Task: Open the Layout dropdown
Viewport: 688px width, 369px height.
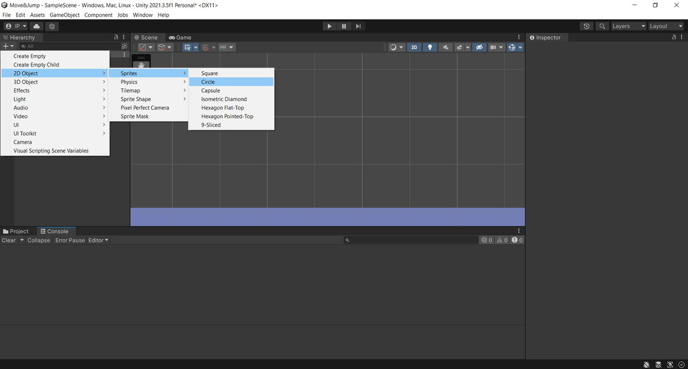Action: pos(665,26)
